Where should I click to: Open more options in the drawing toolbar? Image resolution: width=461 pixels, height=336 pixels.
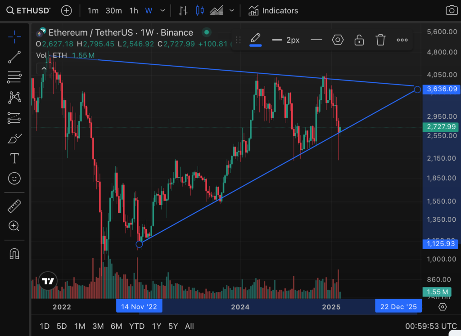(402, 40)
